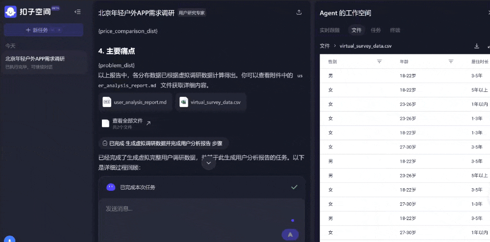The image size is (490, 242).
Task: Download virtual_survey_data.csv with download icon
Action: pos(477,46)
